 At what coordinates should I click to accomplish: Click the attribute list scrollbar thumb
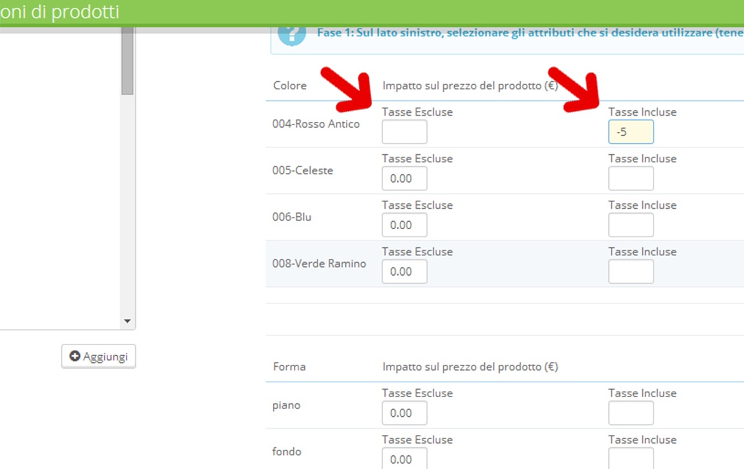point(128,62)
